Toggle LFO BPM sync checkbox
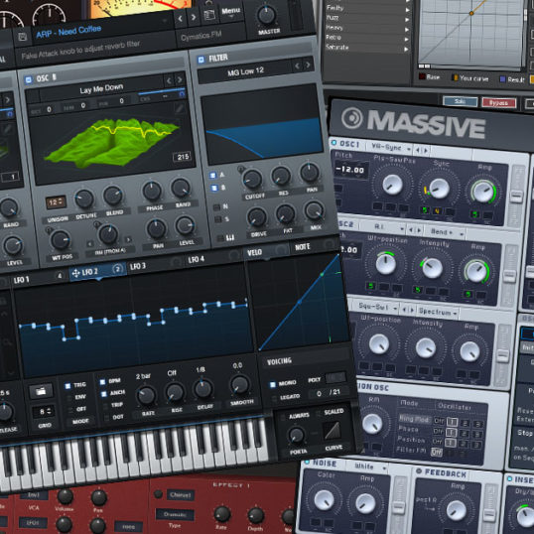Viewport: 534px width, 534px height. (102, 382)
